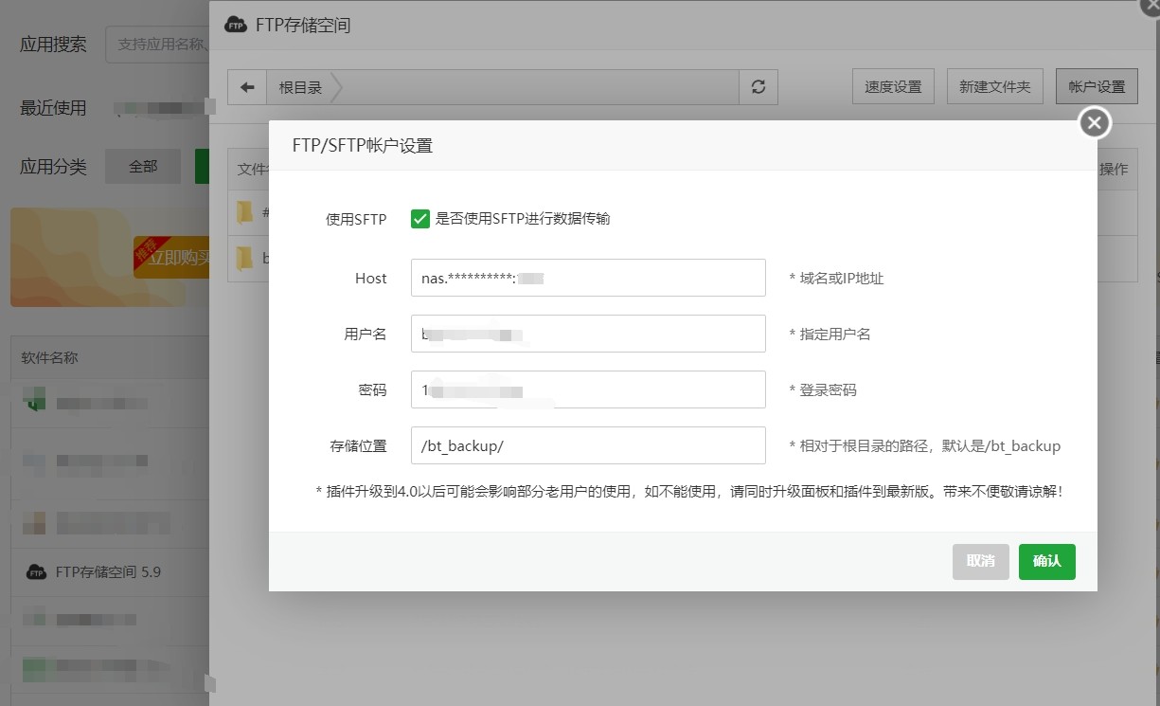The image size is (1160, 706).
Task: Select FTP存储空间 5.9 in the software list
Action: [108, 572]
